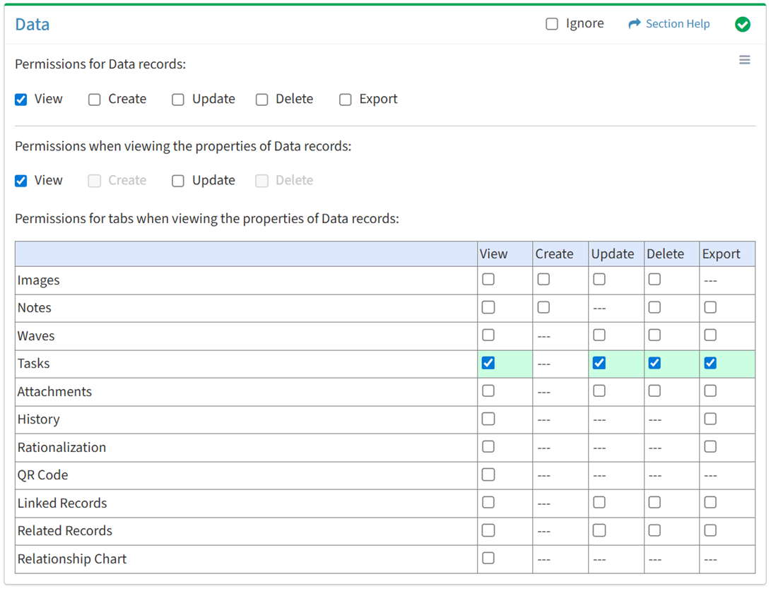Check Update under properties permissions

point(178,181)
